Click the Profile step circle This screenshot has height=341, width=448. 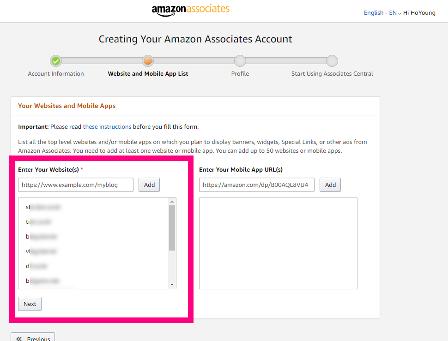click(240, 61)
